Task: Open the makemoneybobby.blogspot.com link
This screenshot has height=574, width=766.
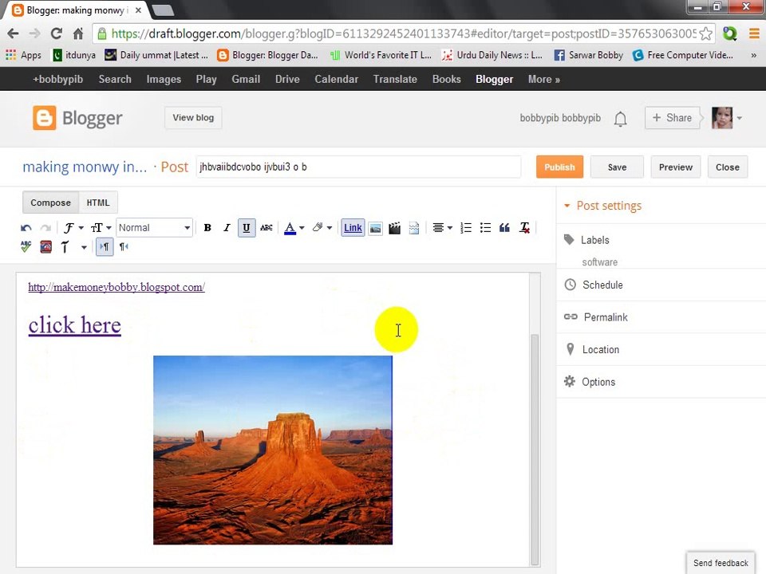Action: [x=116, y=287]
